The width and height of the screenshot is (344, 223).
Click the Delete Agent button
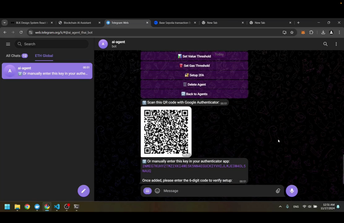[x=194, y=85]
